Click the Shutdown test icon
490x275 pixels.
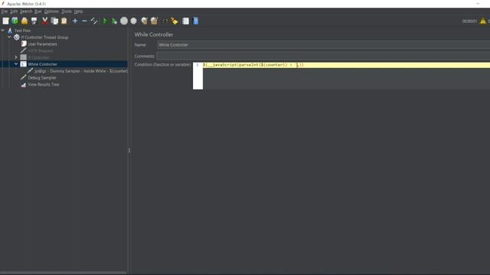(x=134, y=21)
